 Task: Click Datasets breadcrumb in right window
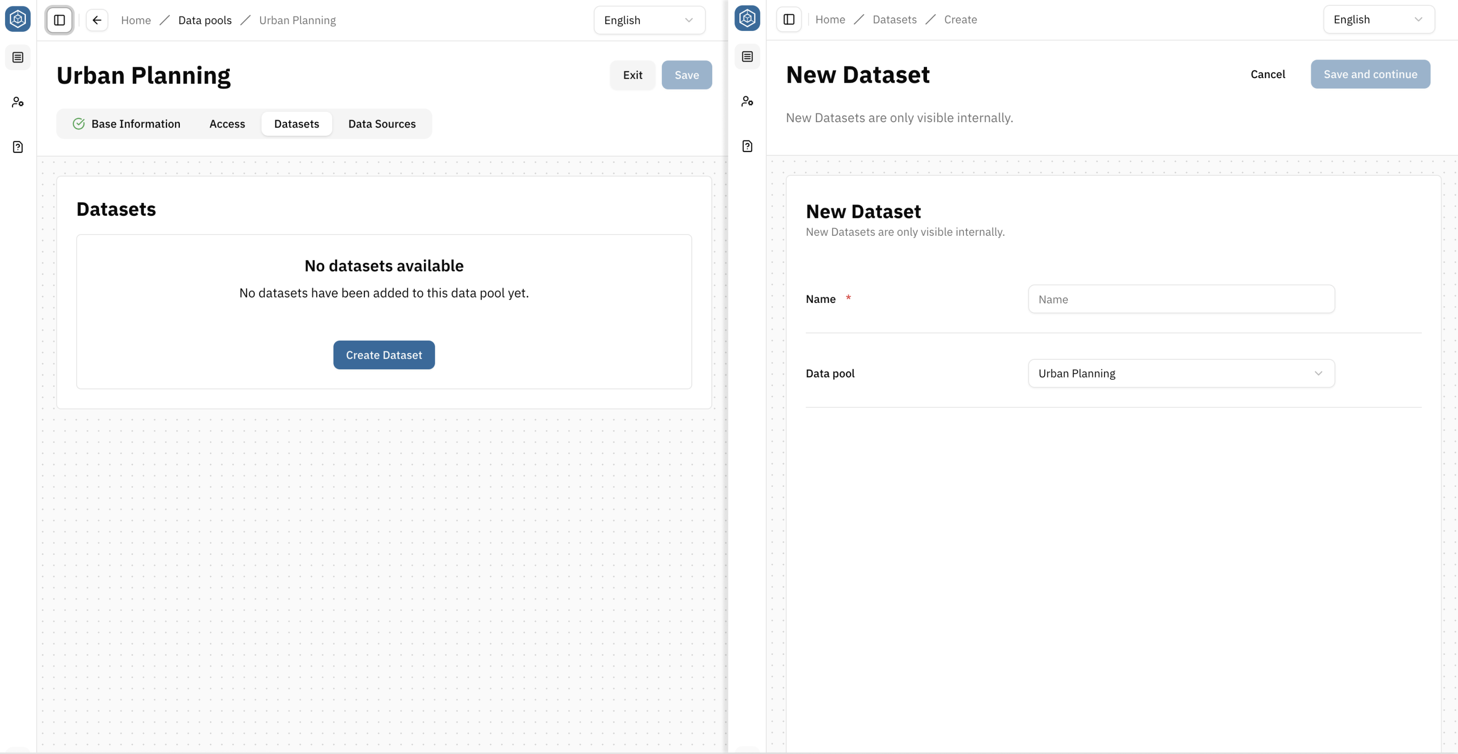tap(894, 20)
